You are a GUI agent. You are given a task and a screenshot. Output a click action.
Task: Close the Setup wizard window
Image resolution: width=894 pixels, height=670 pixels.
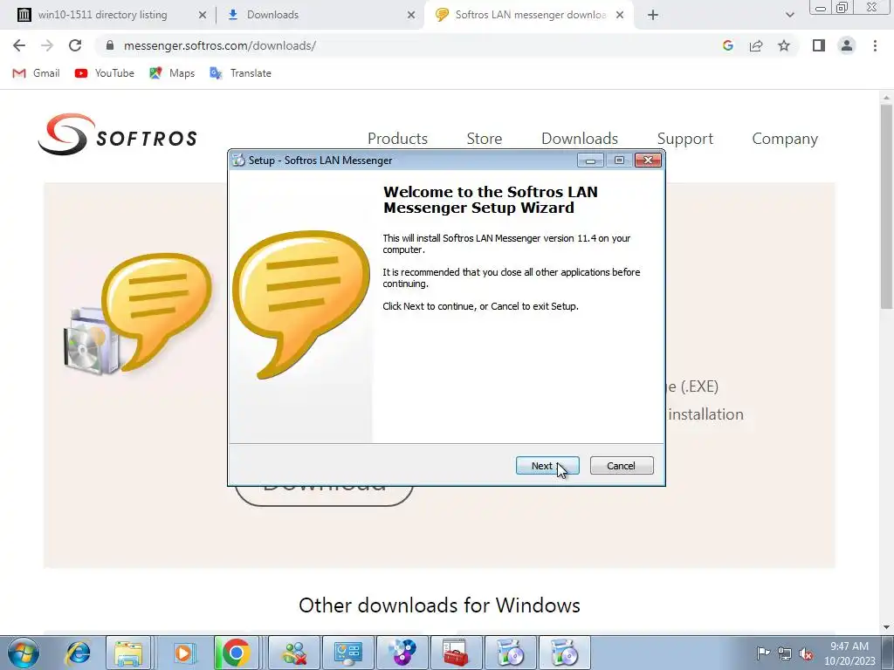tap(649, 161)
